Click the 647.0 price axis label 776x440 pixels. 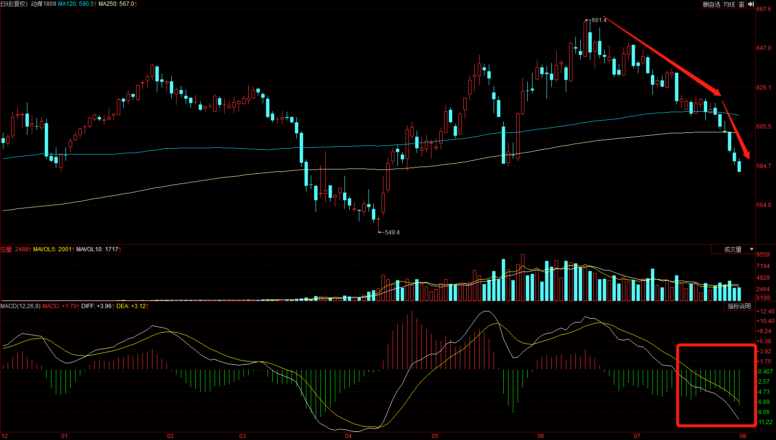(x=763, y=48)
